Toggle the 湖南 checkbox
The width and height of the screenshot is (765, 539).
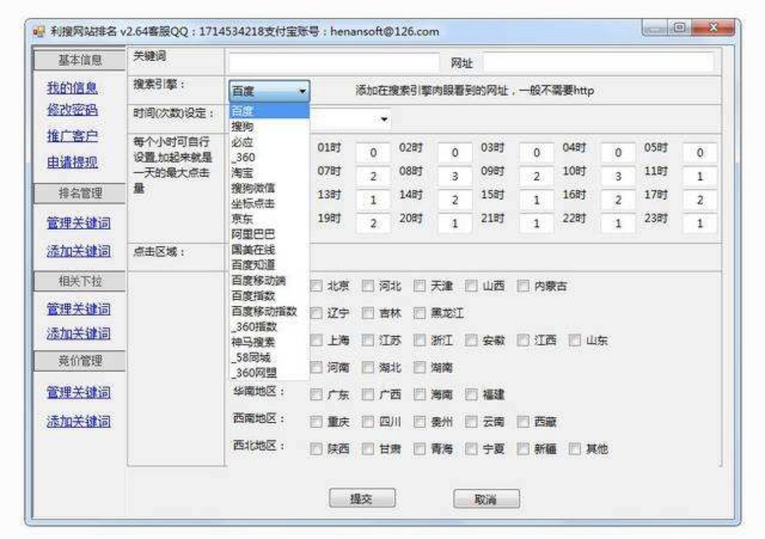point(419,368)
